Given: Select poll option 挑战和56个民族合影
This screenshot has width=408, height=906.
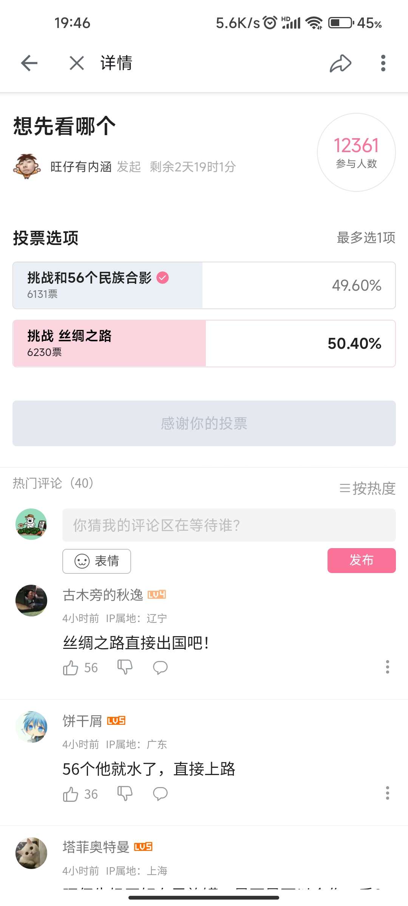Looking at the screenshot, I should click(204, 285).
